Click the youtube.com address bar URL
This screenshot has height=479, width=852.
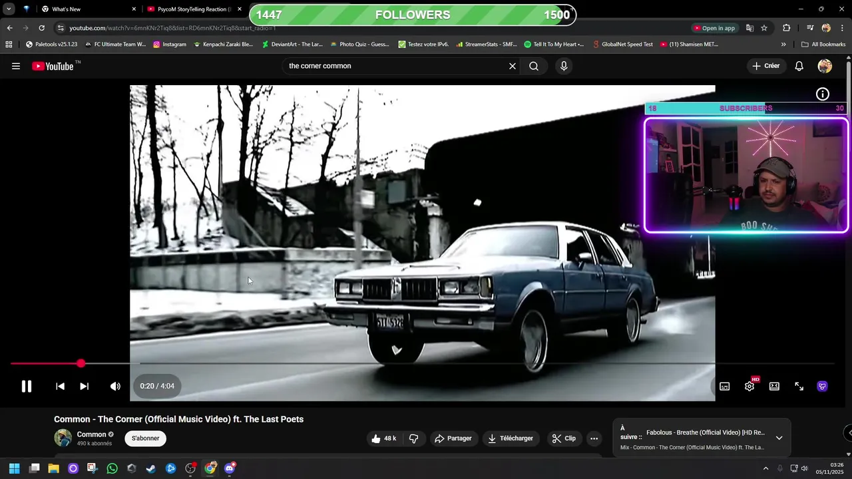tap(172, 28)
